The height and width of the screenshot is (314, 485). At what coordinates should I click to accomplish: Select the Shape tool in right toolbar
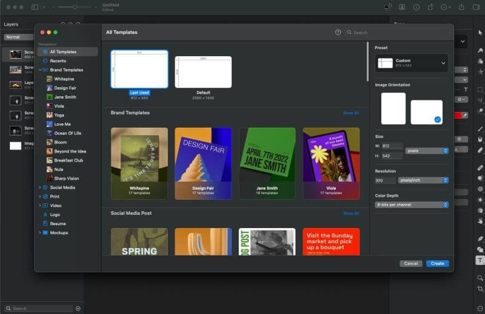click(x=480, y=249)
